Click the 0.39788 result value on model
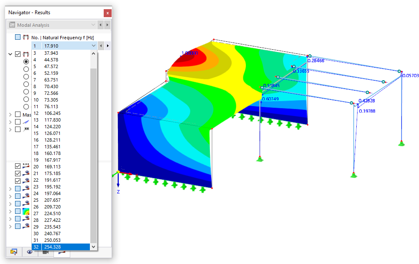This screenshot has height=264, width=419. (x=367, y=111)
